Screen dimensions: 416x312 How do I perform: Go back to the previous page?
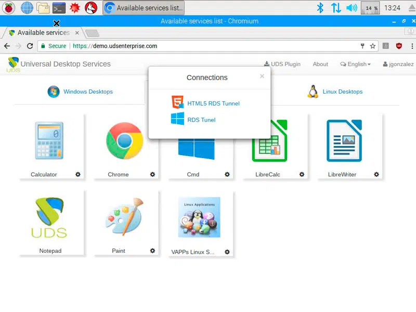tap(7, 46)
